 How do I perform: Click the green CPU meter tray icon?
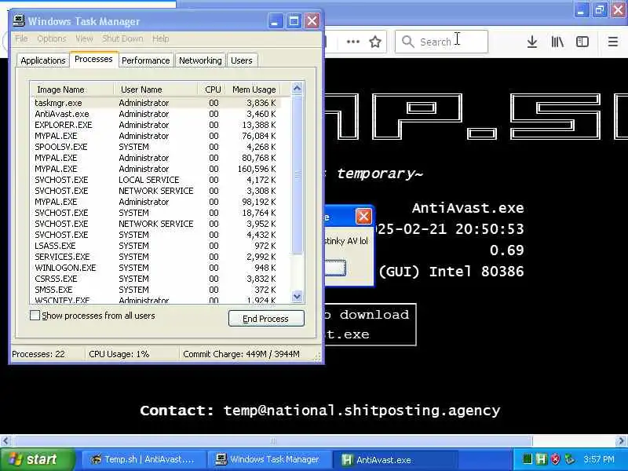click(528, 459)
